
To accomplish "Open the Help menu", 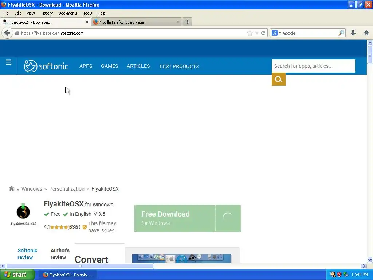I will click(102, 13).
